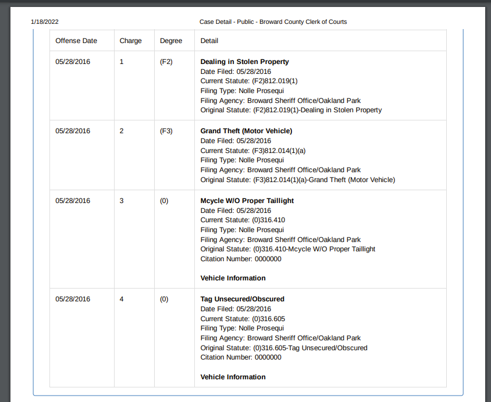Click the 1/18/2022 print date in page header
Viewport: 491px width, 402px height.
(x=45, y=22)
